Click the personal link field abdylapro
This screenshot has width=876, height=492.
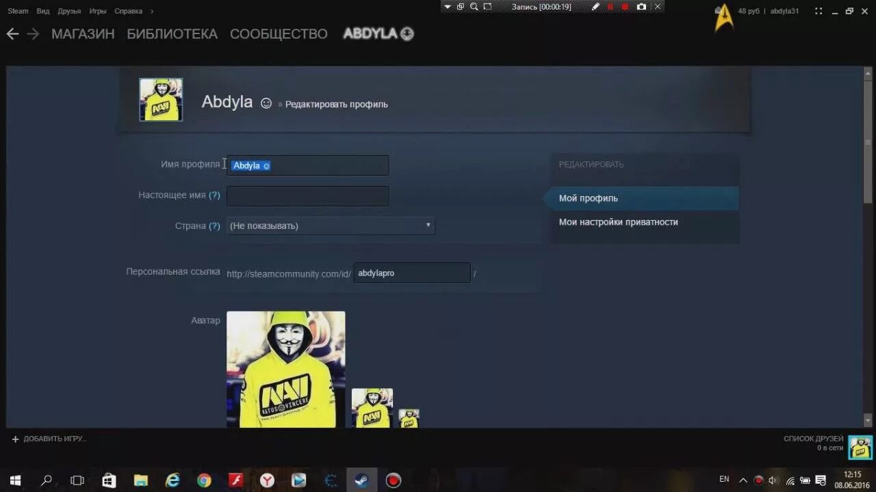click(412, 273)
